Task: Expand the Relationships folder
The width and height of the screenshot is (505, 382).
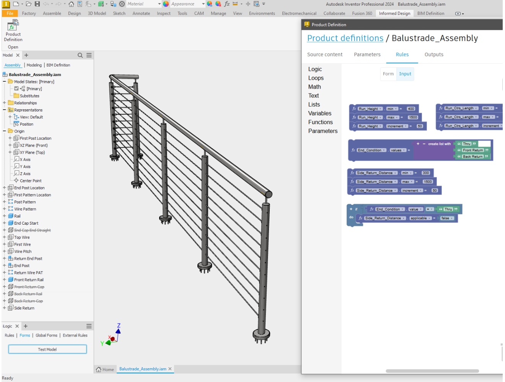Action: point(4,103)
